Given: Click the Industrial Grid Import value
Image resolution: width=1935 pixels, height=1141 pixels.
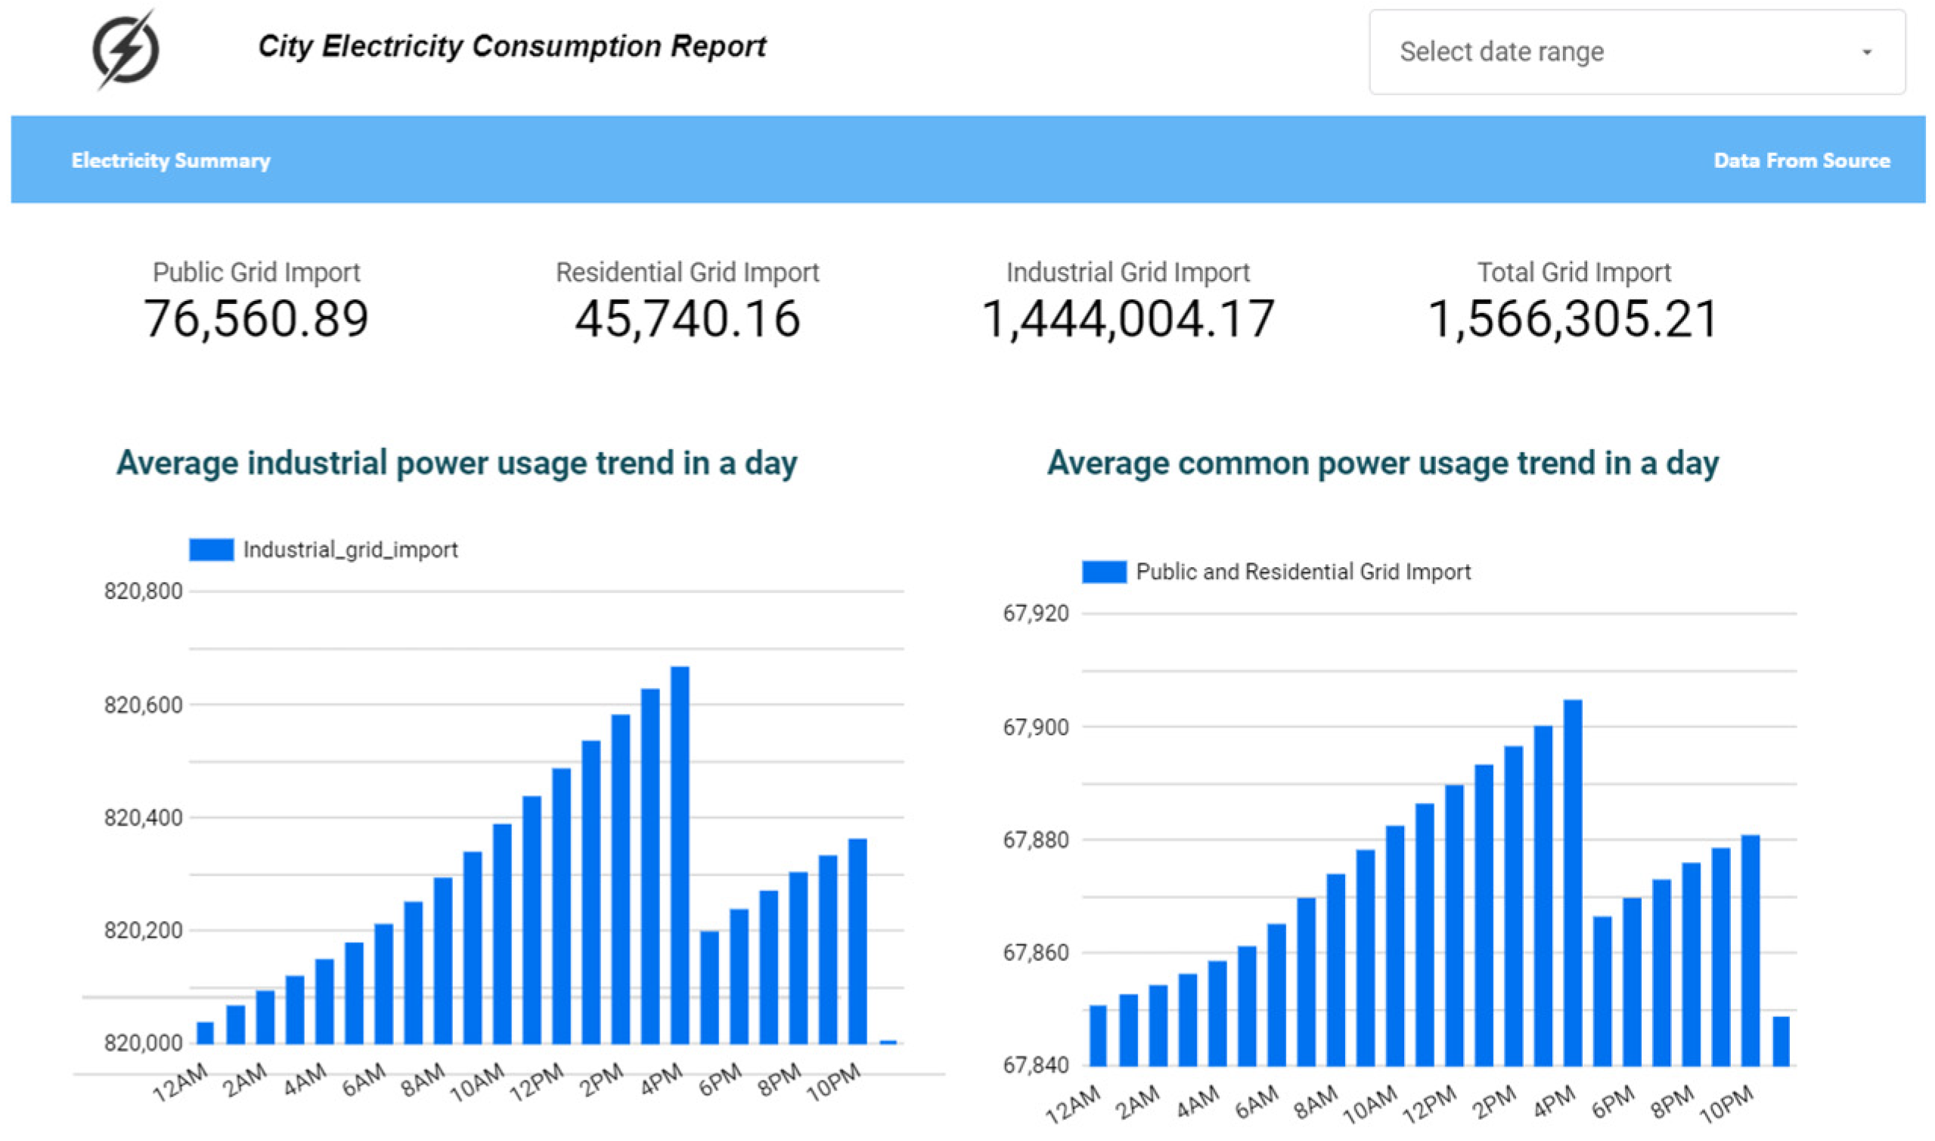Looking at the screenshot, I should point(1127,318).
